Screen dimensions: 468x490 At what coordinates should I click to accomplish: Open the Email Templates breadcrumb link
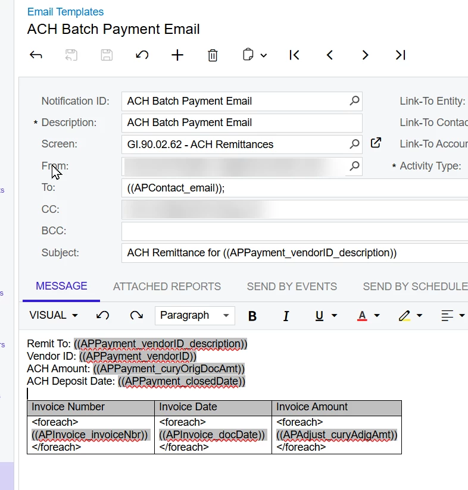(x=65, y=12)
